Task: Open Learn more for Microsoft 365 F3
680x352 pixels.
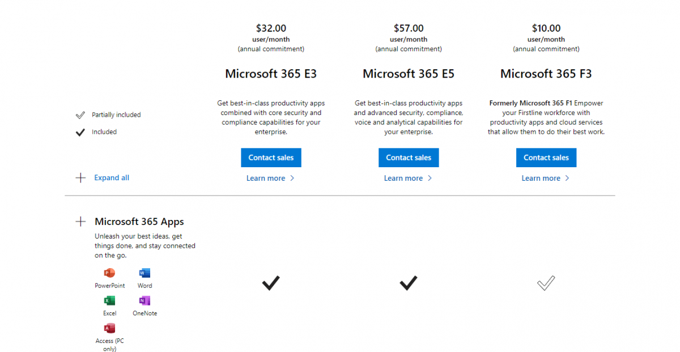Action: (x=541, y=178)
